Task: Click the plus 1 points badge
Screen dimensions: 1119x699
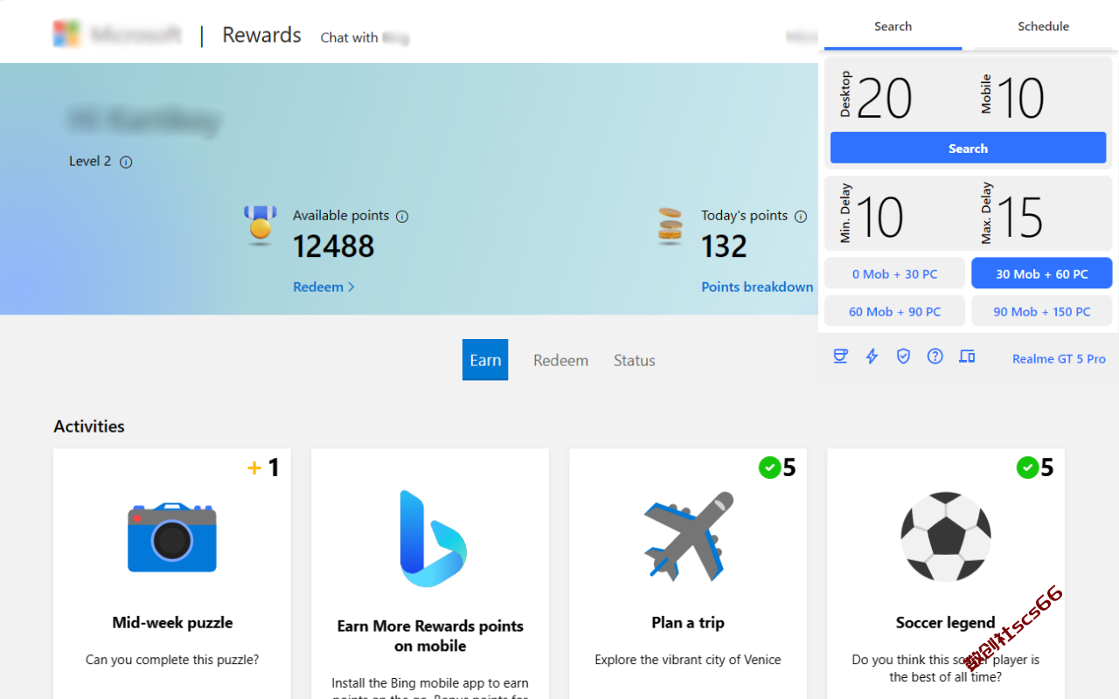Action: coord(263,468)
